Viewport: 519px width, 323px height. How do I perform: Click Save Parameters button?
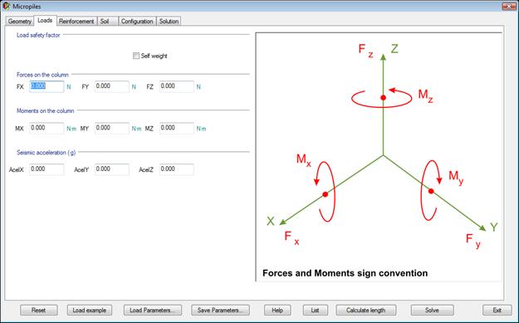[220, 310]
